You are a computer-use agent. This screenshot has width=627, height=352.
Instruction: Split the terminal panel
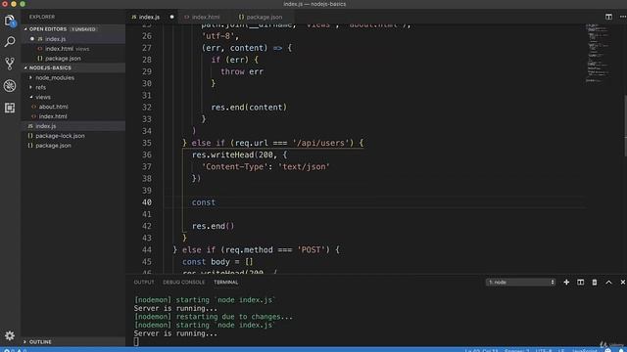coord(580,283)
